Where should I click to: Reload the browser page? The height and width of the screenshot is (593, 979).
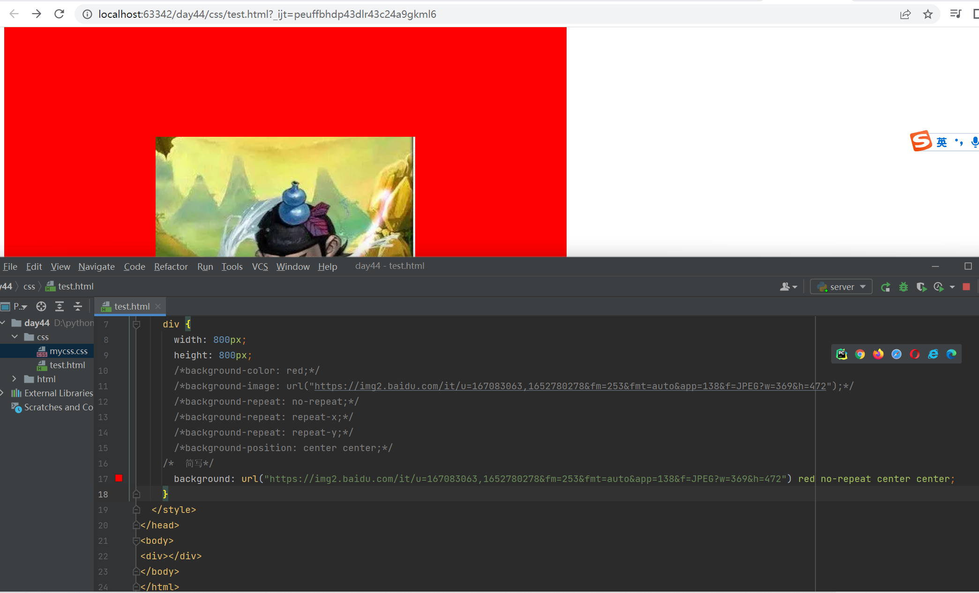click(x=59, y=14)
